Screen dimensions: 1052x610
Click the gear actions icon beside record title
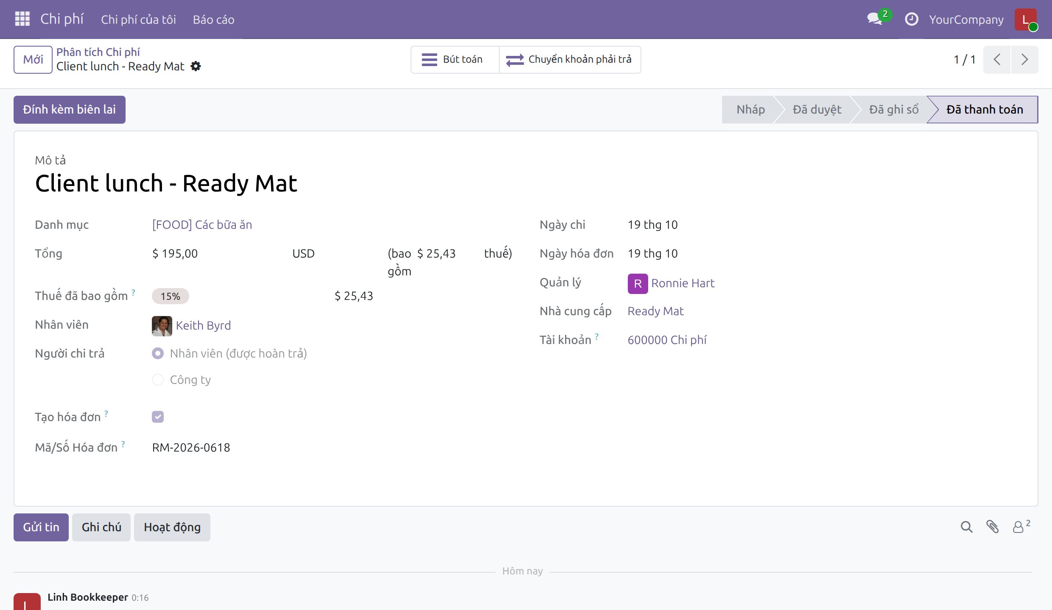[x=196, y=66]
